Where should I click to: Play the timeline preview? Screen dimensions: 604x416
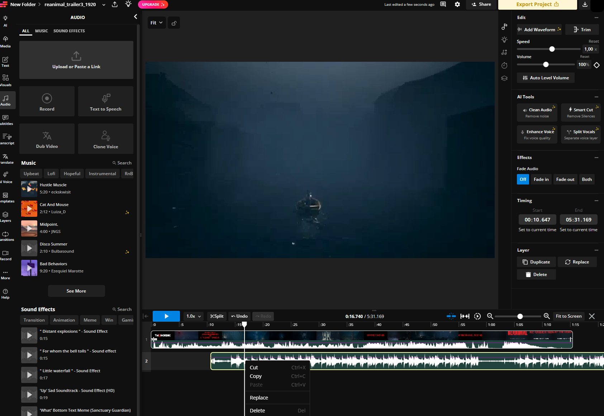pos(166,316)
